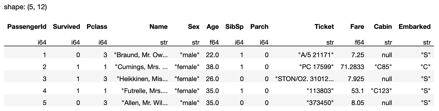The height and width of the screenshot is (111, 439).
Task: Click the Cabin column header
Action: (x=383, y=27)
